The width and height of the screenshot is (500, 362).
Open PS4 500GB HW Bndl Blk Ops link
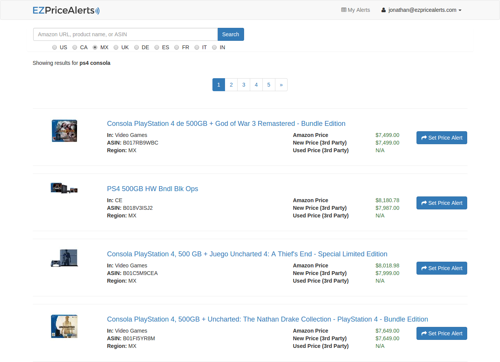153,189
